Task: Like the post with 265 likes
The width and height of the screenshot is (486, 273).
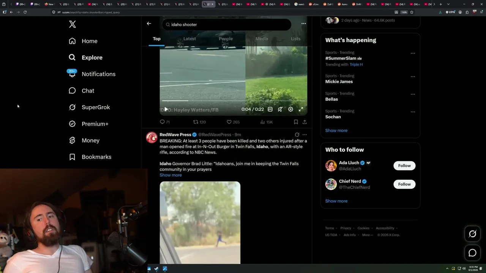Action: click(x=233, y=122)
